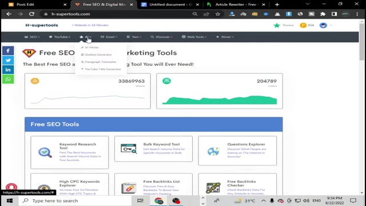Open the Questions Explorer link
This screenshot has width=366, height=206.
click(x=246, y=144)
